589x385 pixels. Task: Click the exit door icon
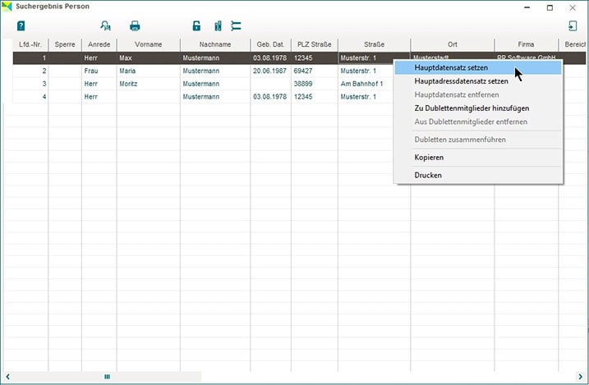(573, 26)
